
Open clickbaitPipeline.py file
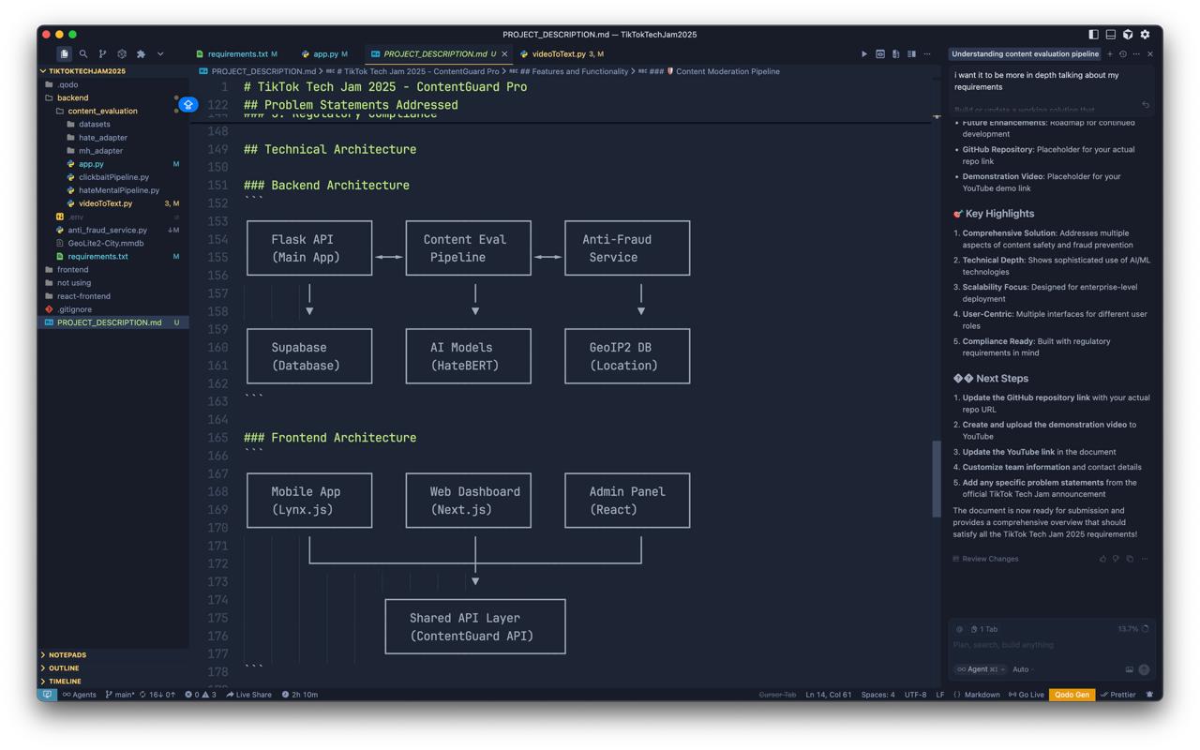113,177
